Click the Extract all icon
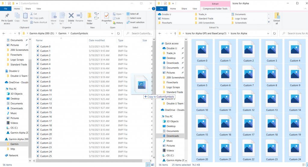This screenshot has height=167, width=308. [x=277, y=17]
